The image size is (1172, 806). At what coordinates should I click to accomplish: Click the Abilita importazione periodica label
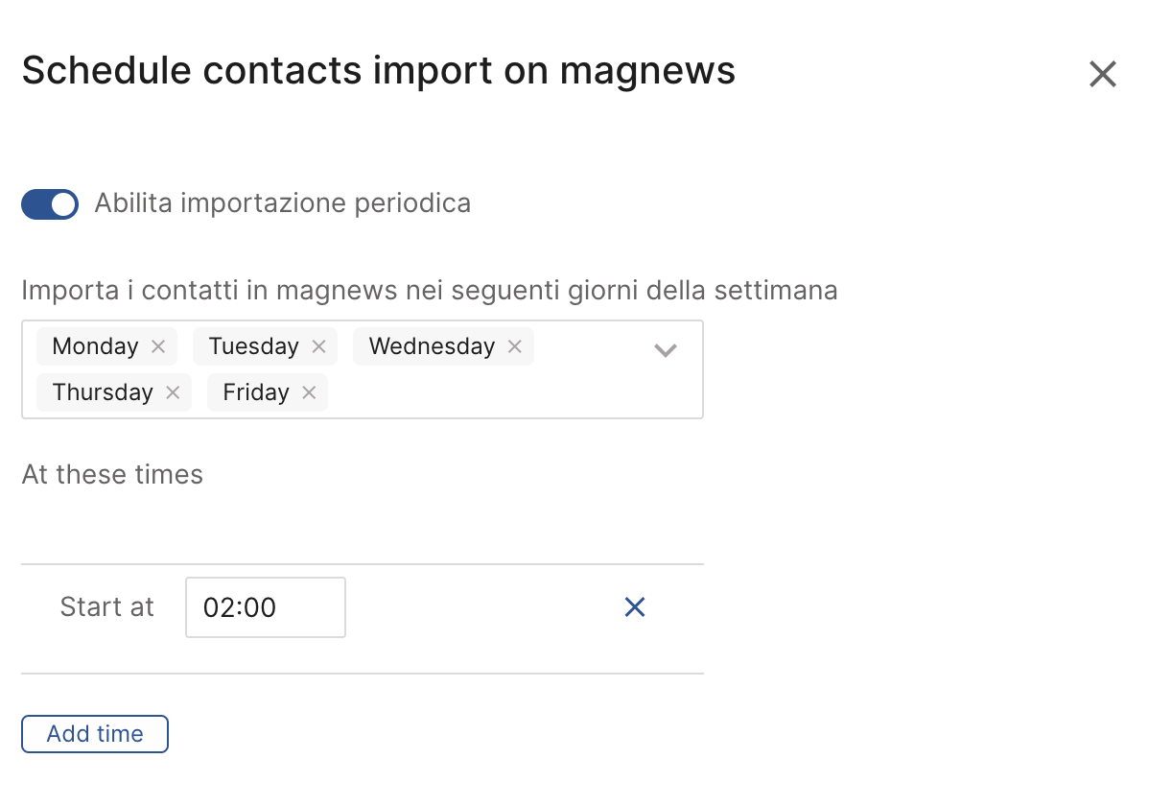coord(282,203)
